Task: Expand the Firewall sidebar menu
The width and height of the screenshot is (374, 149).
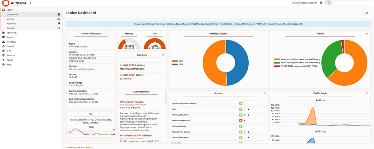Action: [31, 46]
